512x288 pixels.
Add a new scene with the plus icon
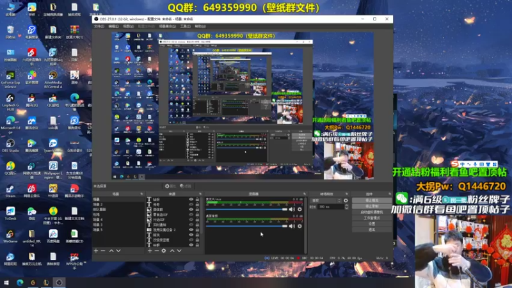pos(96,251)
